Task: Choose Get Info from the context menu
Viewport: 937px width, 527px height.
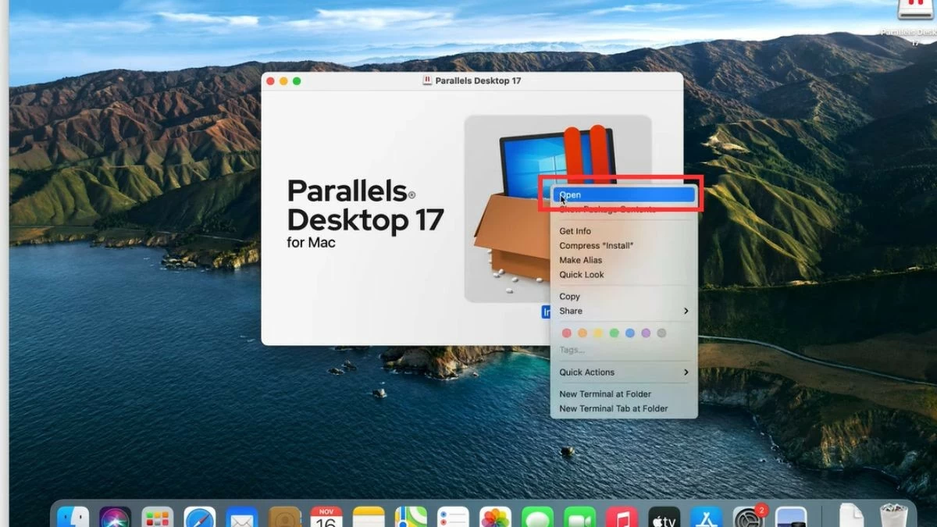Action: (578, 230)
